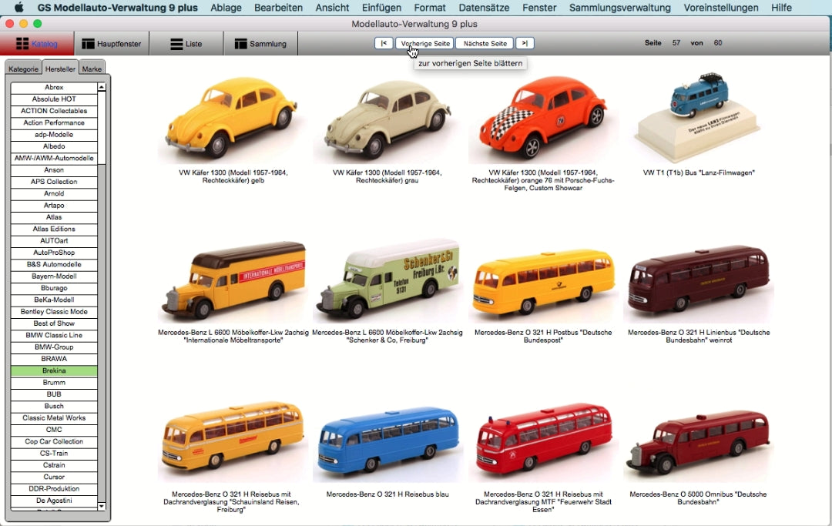Viewport: 832px width, 526px height.
Task: Go to Nächste Seite
Action: [485, 43]
